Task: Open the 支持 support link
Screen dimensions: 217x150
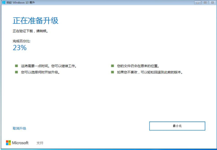Action: (x=40, y=143)
